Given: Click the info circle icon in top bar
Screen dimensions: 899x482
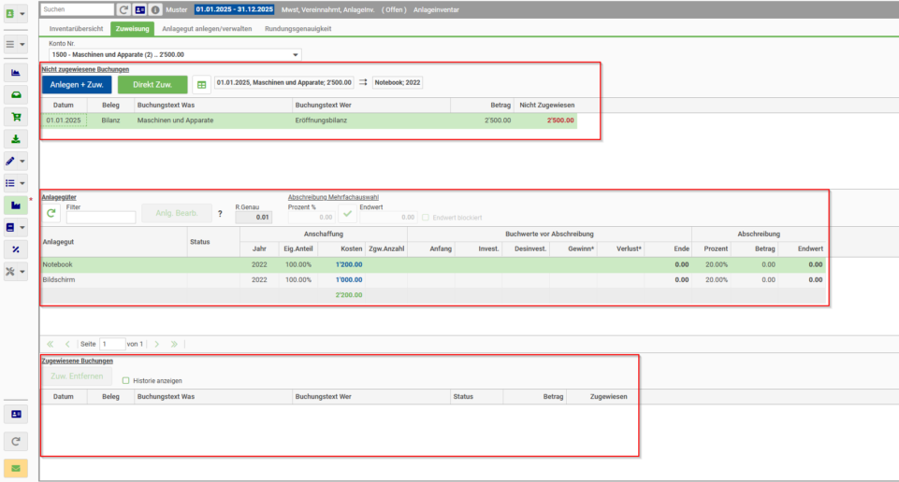Looking at the screenshot, I should click(154, 9).
